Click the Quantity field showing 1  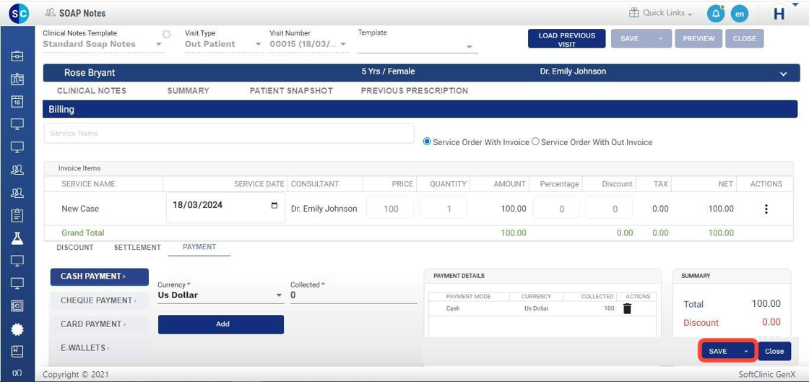pos(444,209)
